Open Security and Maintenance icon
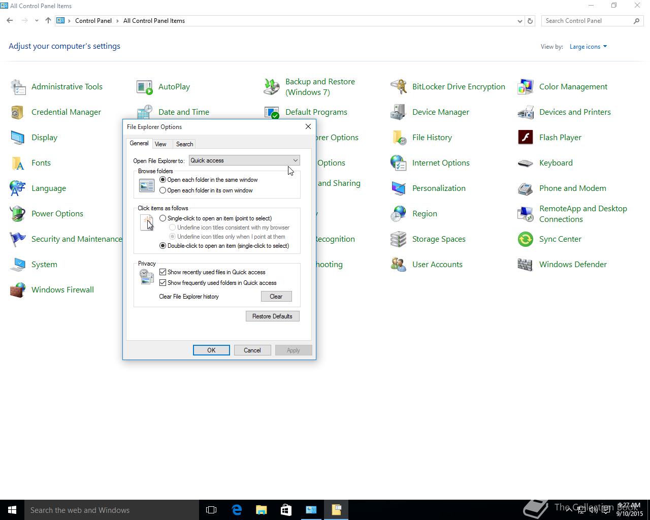This screenshot has height=520, width=650. [18, 239]
